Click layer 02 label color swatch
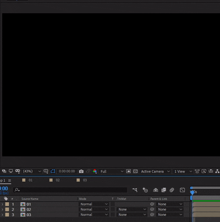Viewport: 220px width, 222px height. coord(7,209)
